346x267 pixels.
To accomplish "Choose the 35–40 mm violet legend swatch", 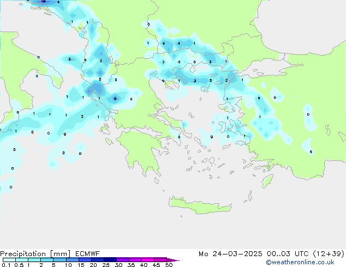I will tap(135, 260).
